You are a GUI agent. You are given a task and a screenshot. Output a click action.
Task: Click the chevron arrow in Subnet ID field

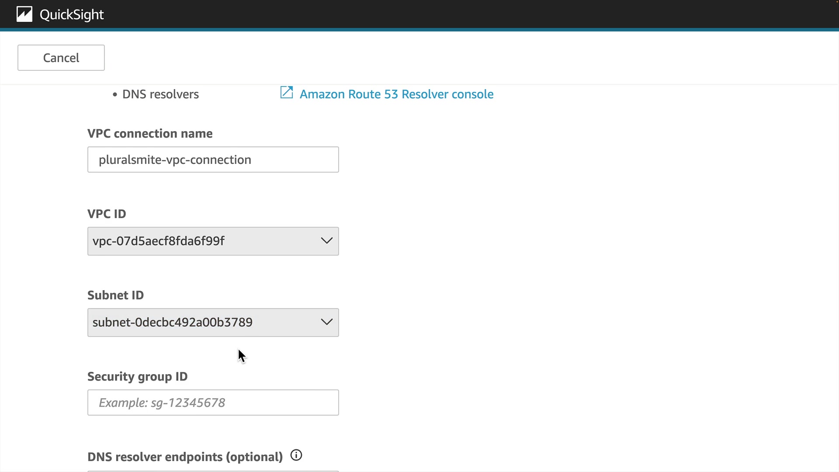(x=326, y=322)
